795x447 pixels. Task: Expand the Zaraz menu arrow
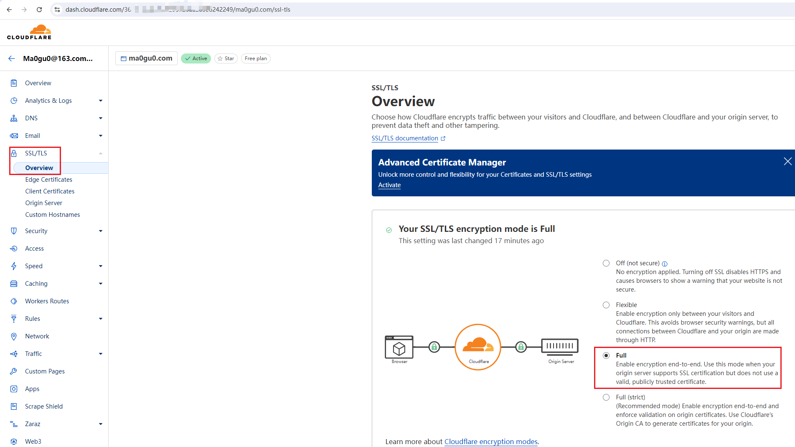click(x=101, y=424)
